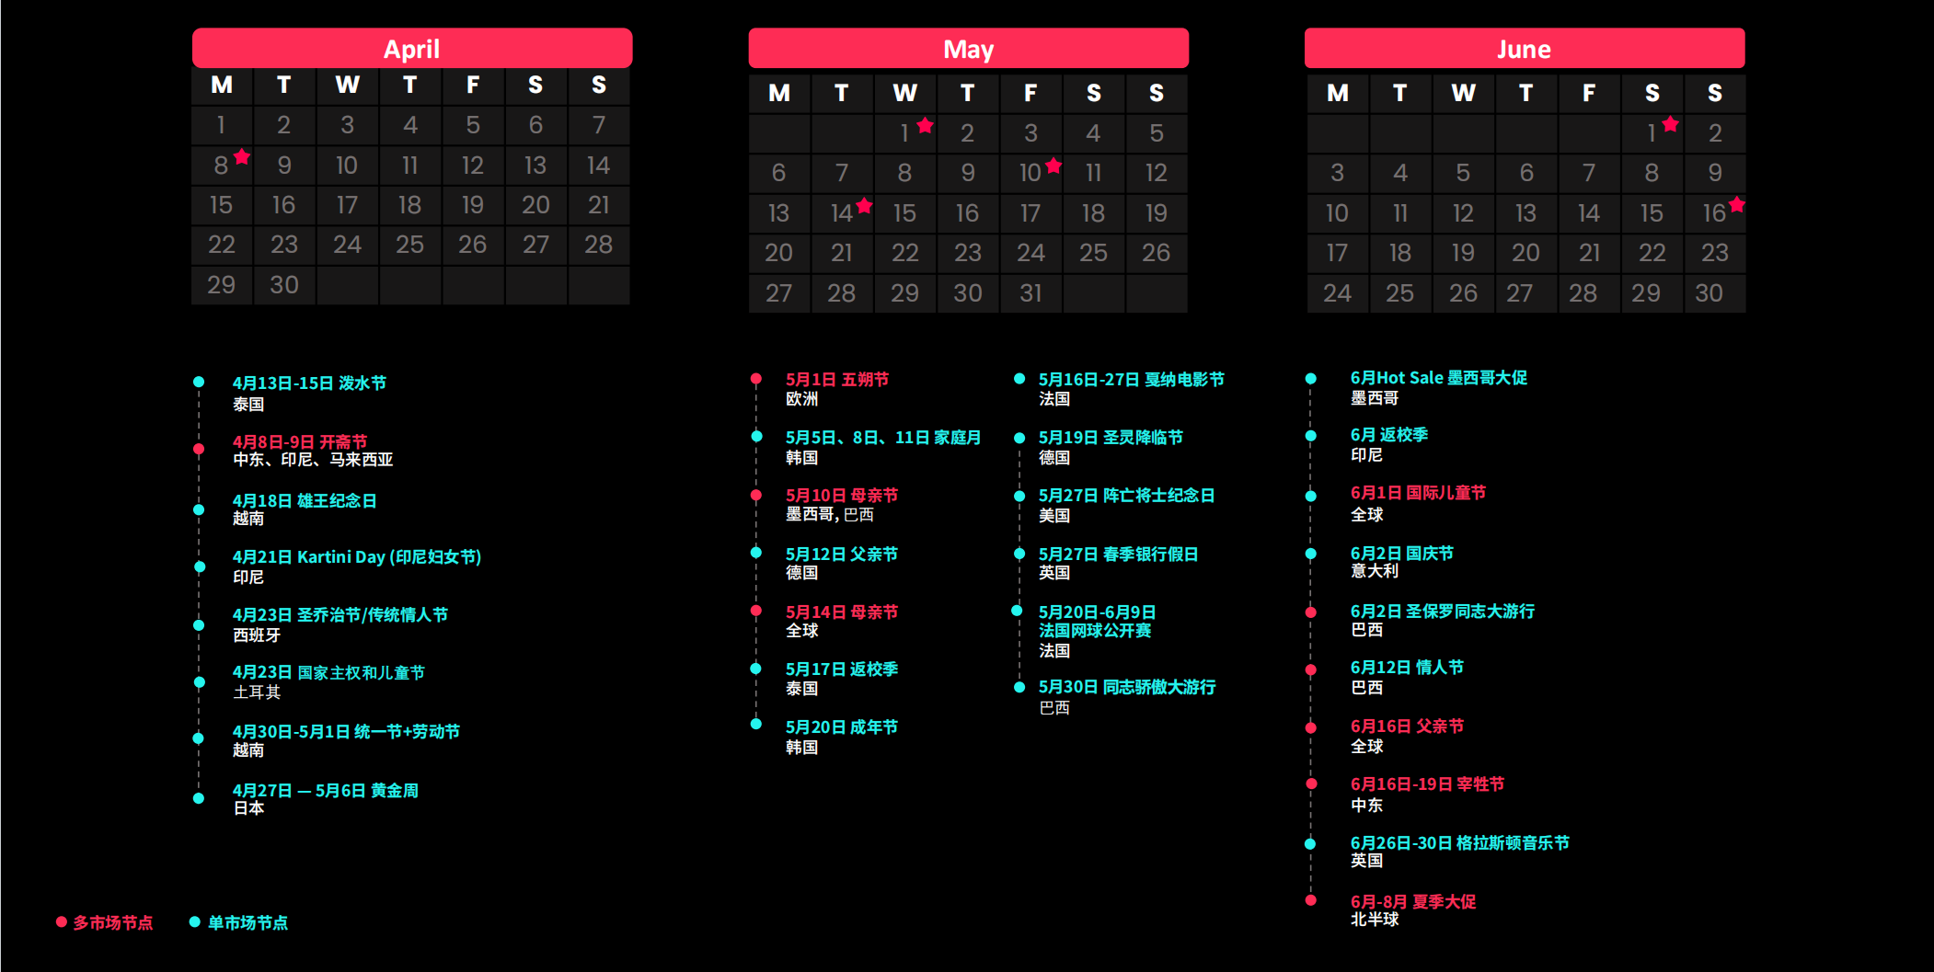Click the cyan 单市场节点 legend dot

click(194, 922)
